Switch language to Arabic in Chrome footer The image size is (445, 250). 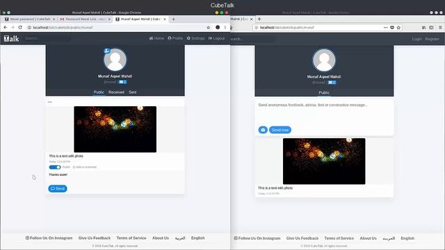point(180,238)
